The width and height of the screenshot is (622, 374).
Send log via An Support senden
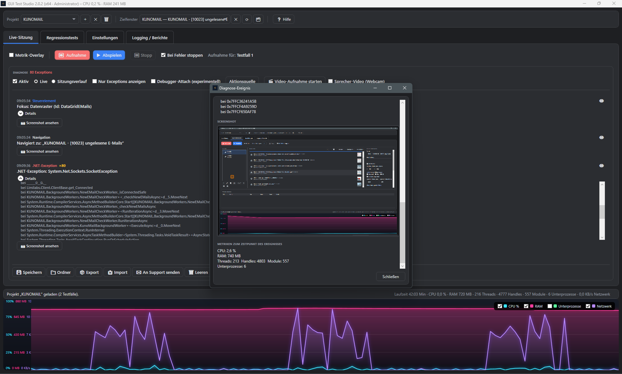pos(158,272)
